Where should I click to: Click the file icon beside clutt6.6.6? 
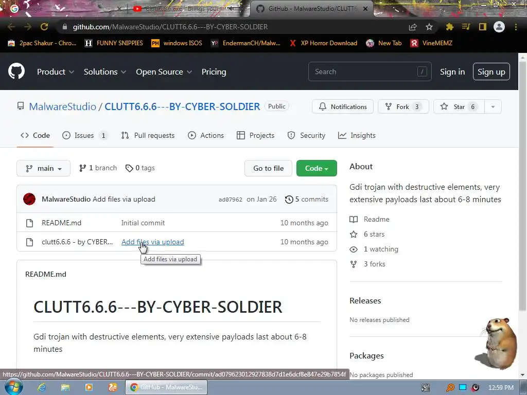(29, 242)
